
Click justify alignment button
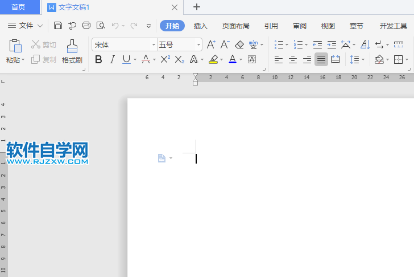point(321,59)
